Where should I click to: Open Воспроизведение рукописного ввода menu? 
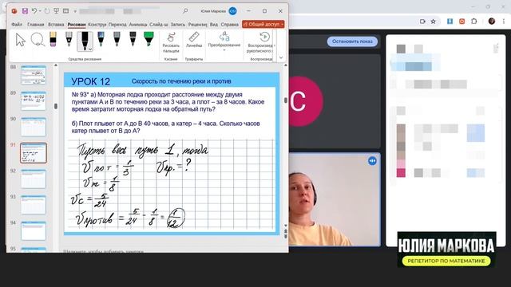261,43
